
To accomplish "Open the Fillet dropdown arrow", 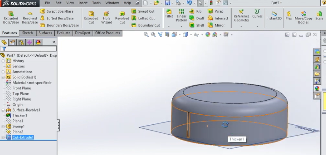I will pos(169,26).
